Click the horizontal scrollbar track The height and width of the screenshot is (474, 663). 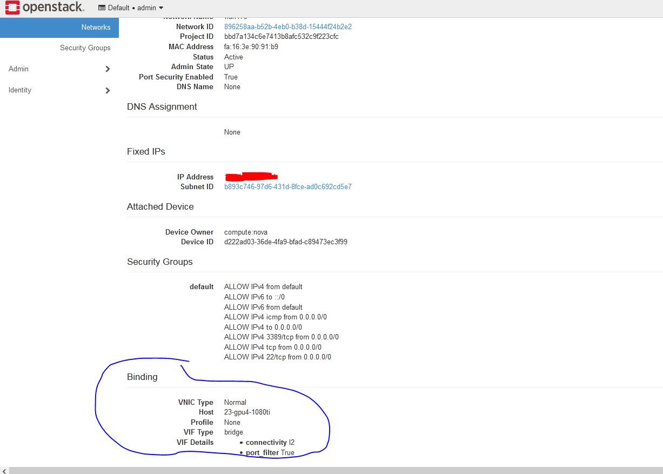coord(335,471)
